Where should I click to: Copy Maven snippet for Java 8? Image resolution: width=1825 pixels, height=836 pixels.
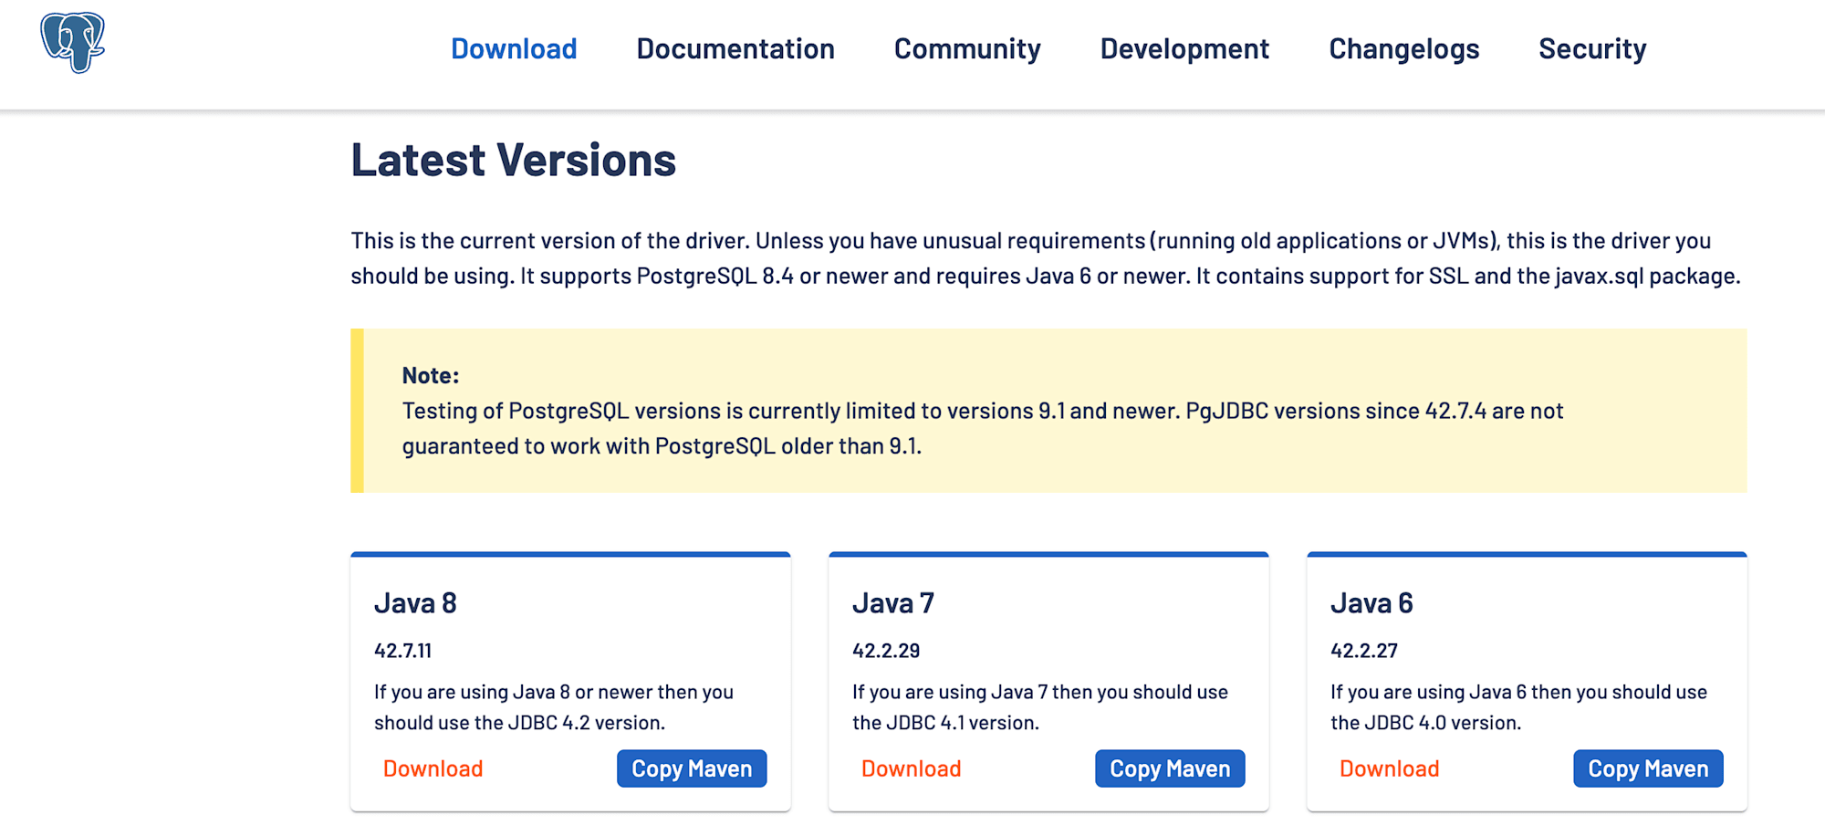tap(692, 768)
